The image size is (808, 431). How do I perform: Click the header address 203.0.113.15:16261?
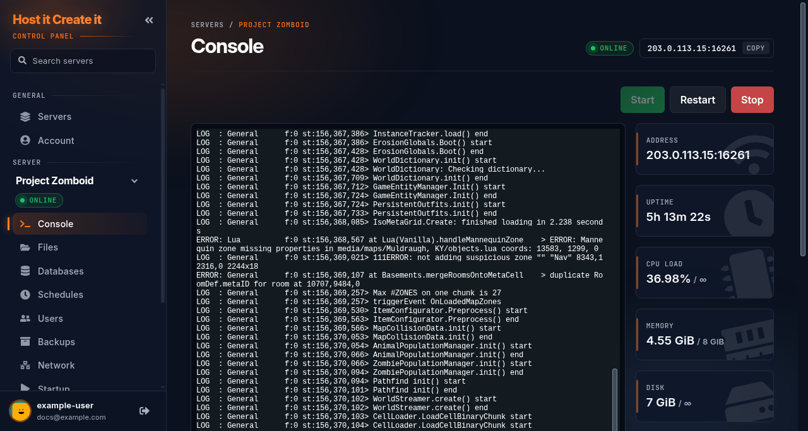coord(691,48)
